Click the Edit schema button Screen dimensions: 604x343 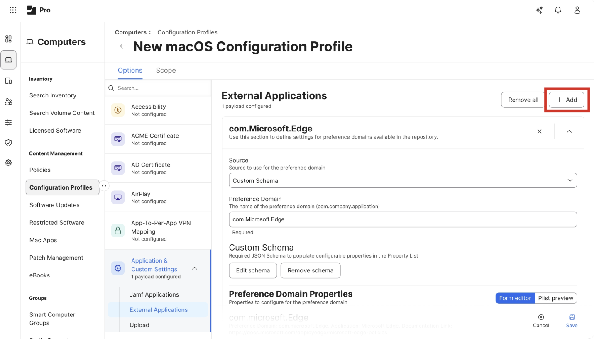(253, 270)
